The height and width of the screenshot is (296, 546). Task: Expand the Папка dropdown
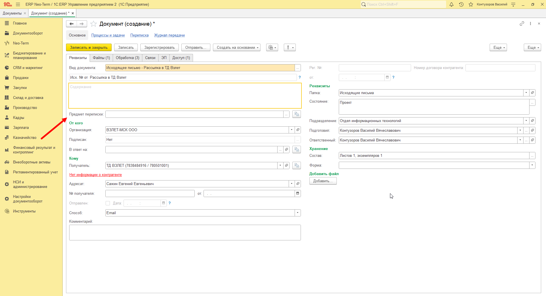[x=526, y=93]
